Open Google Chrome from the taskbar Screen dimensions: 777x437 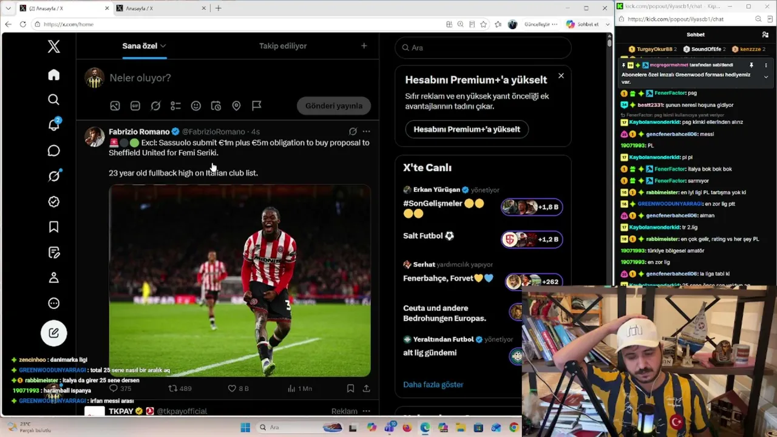[x=514, y=428]
